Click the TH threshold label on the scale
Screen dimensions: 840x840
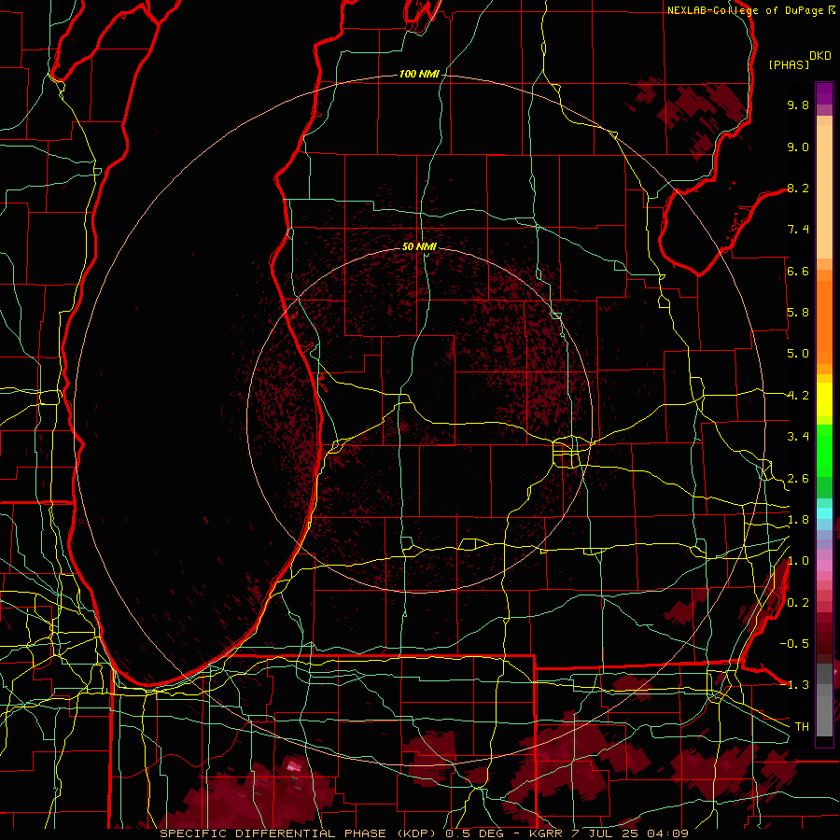pyautogui.click(x=802, y=727)
